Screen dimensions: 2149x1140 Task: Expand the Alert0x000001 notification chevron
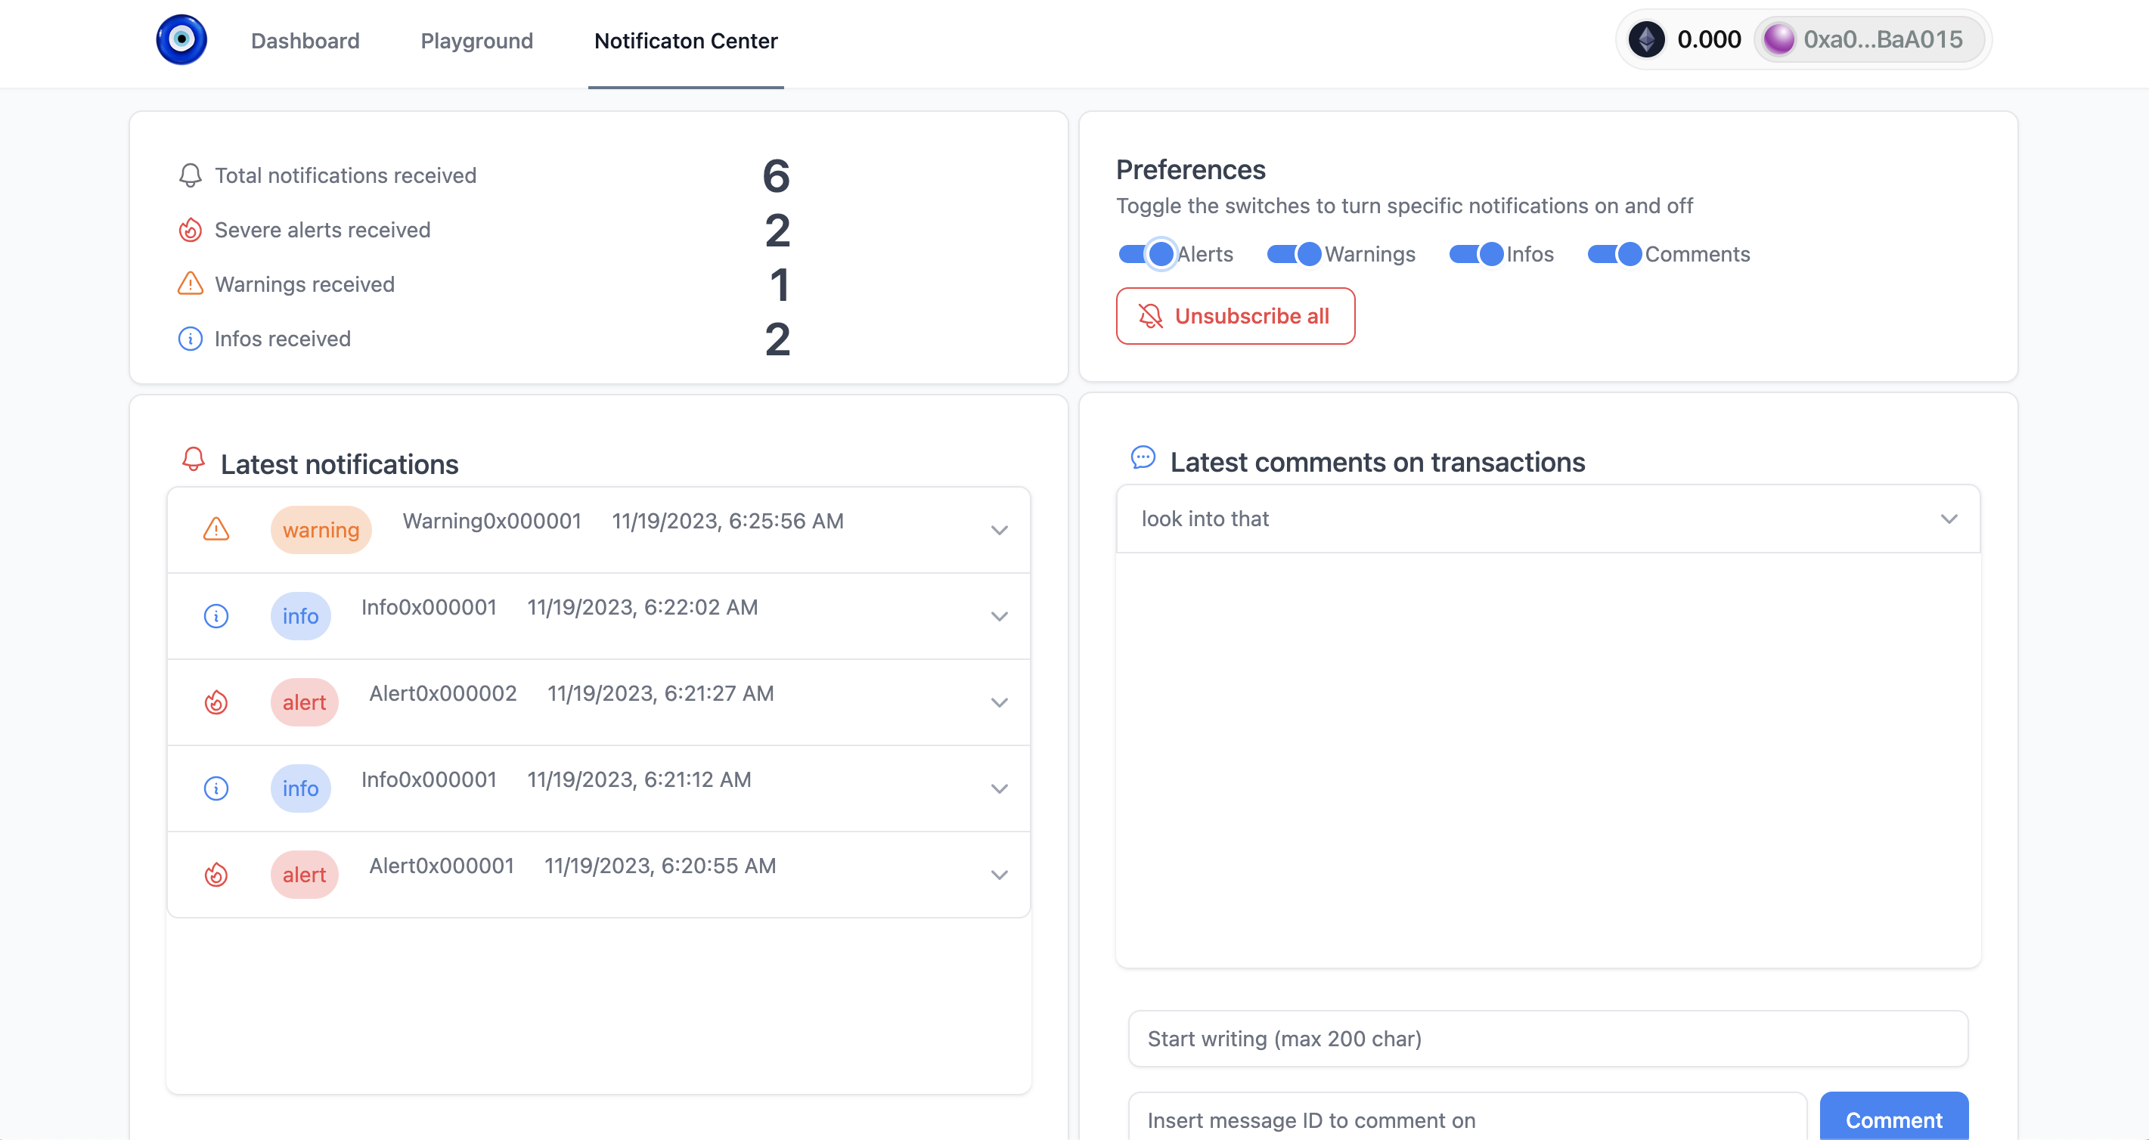pyautogui.click(x=1000, y=874)
